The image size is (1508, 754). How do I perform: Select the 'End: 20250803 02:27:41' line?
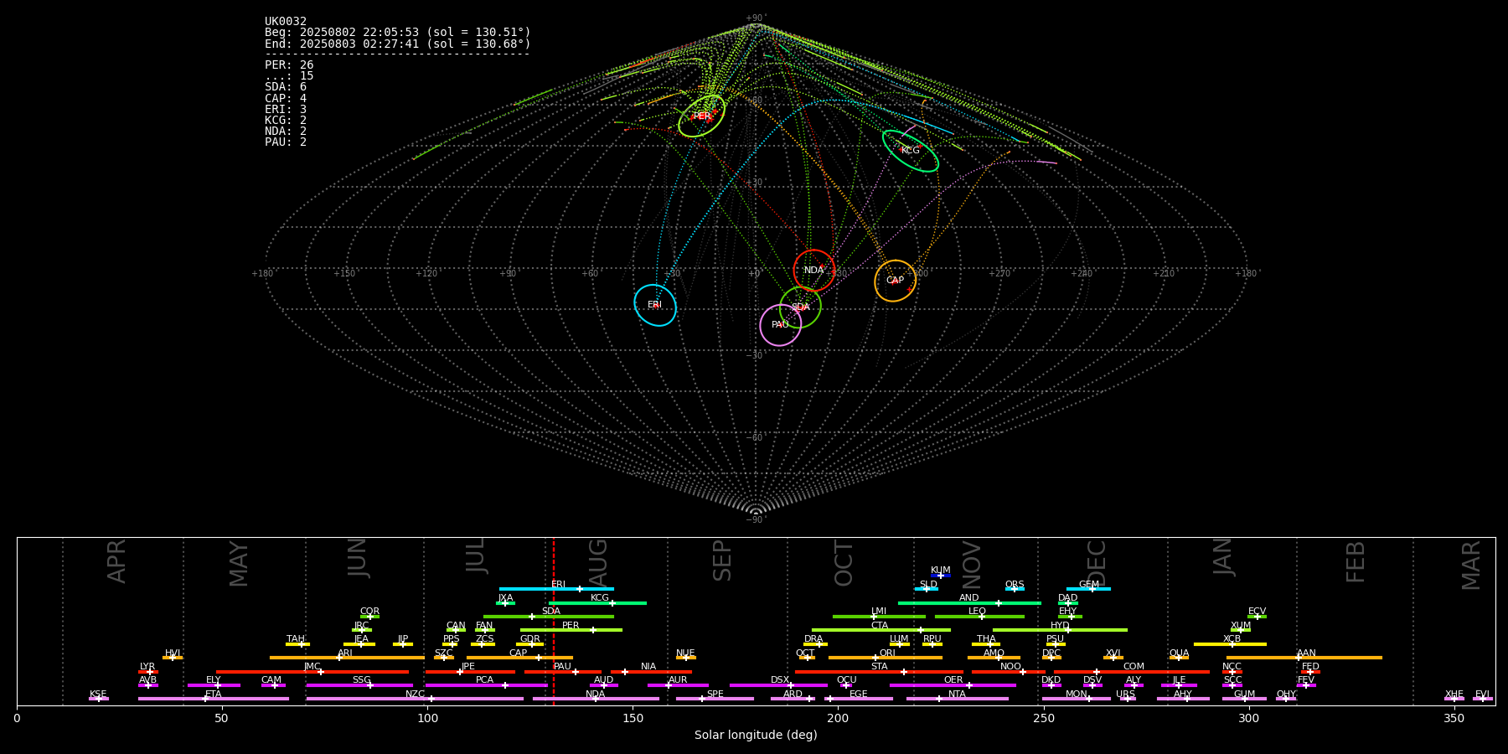click(x=398, y=44)
